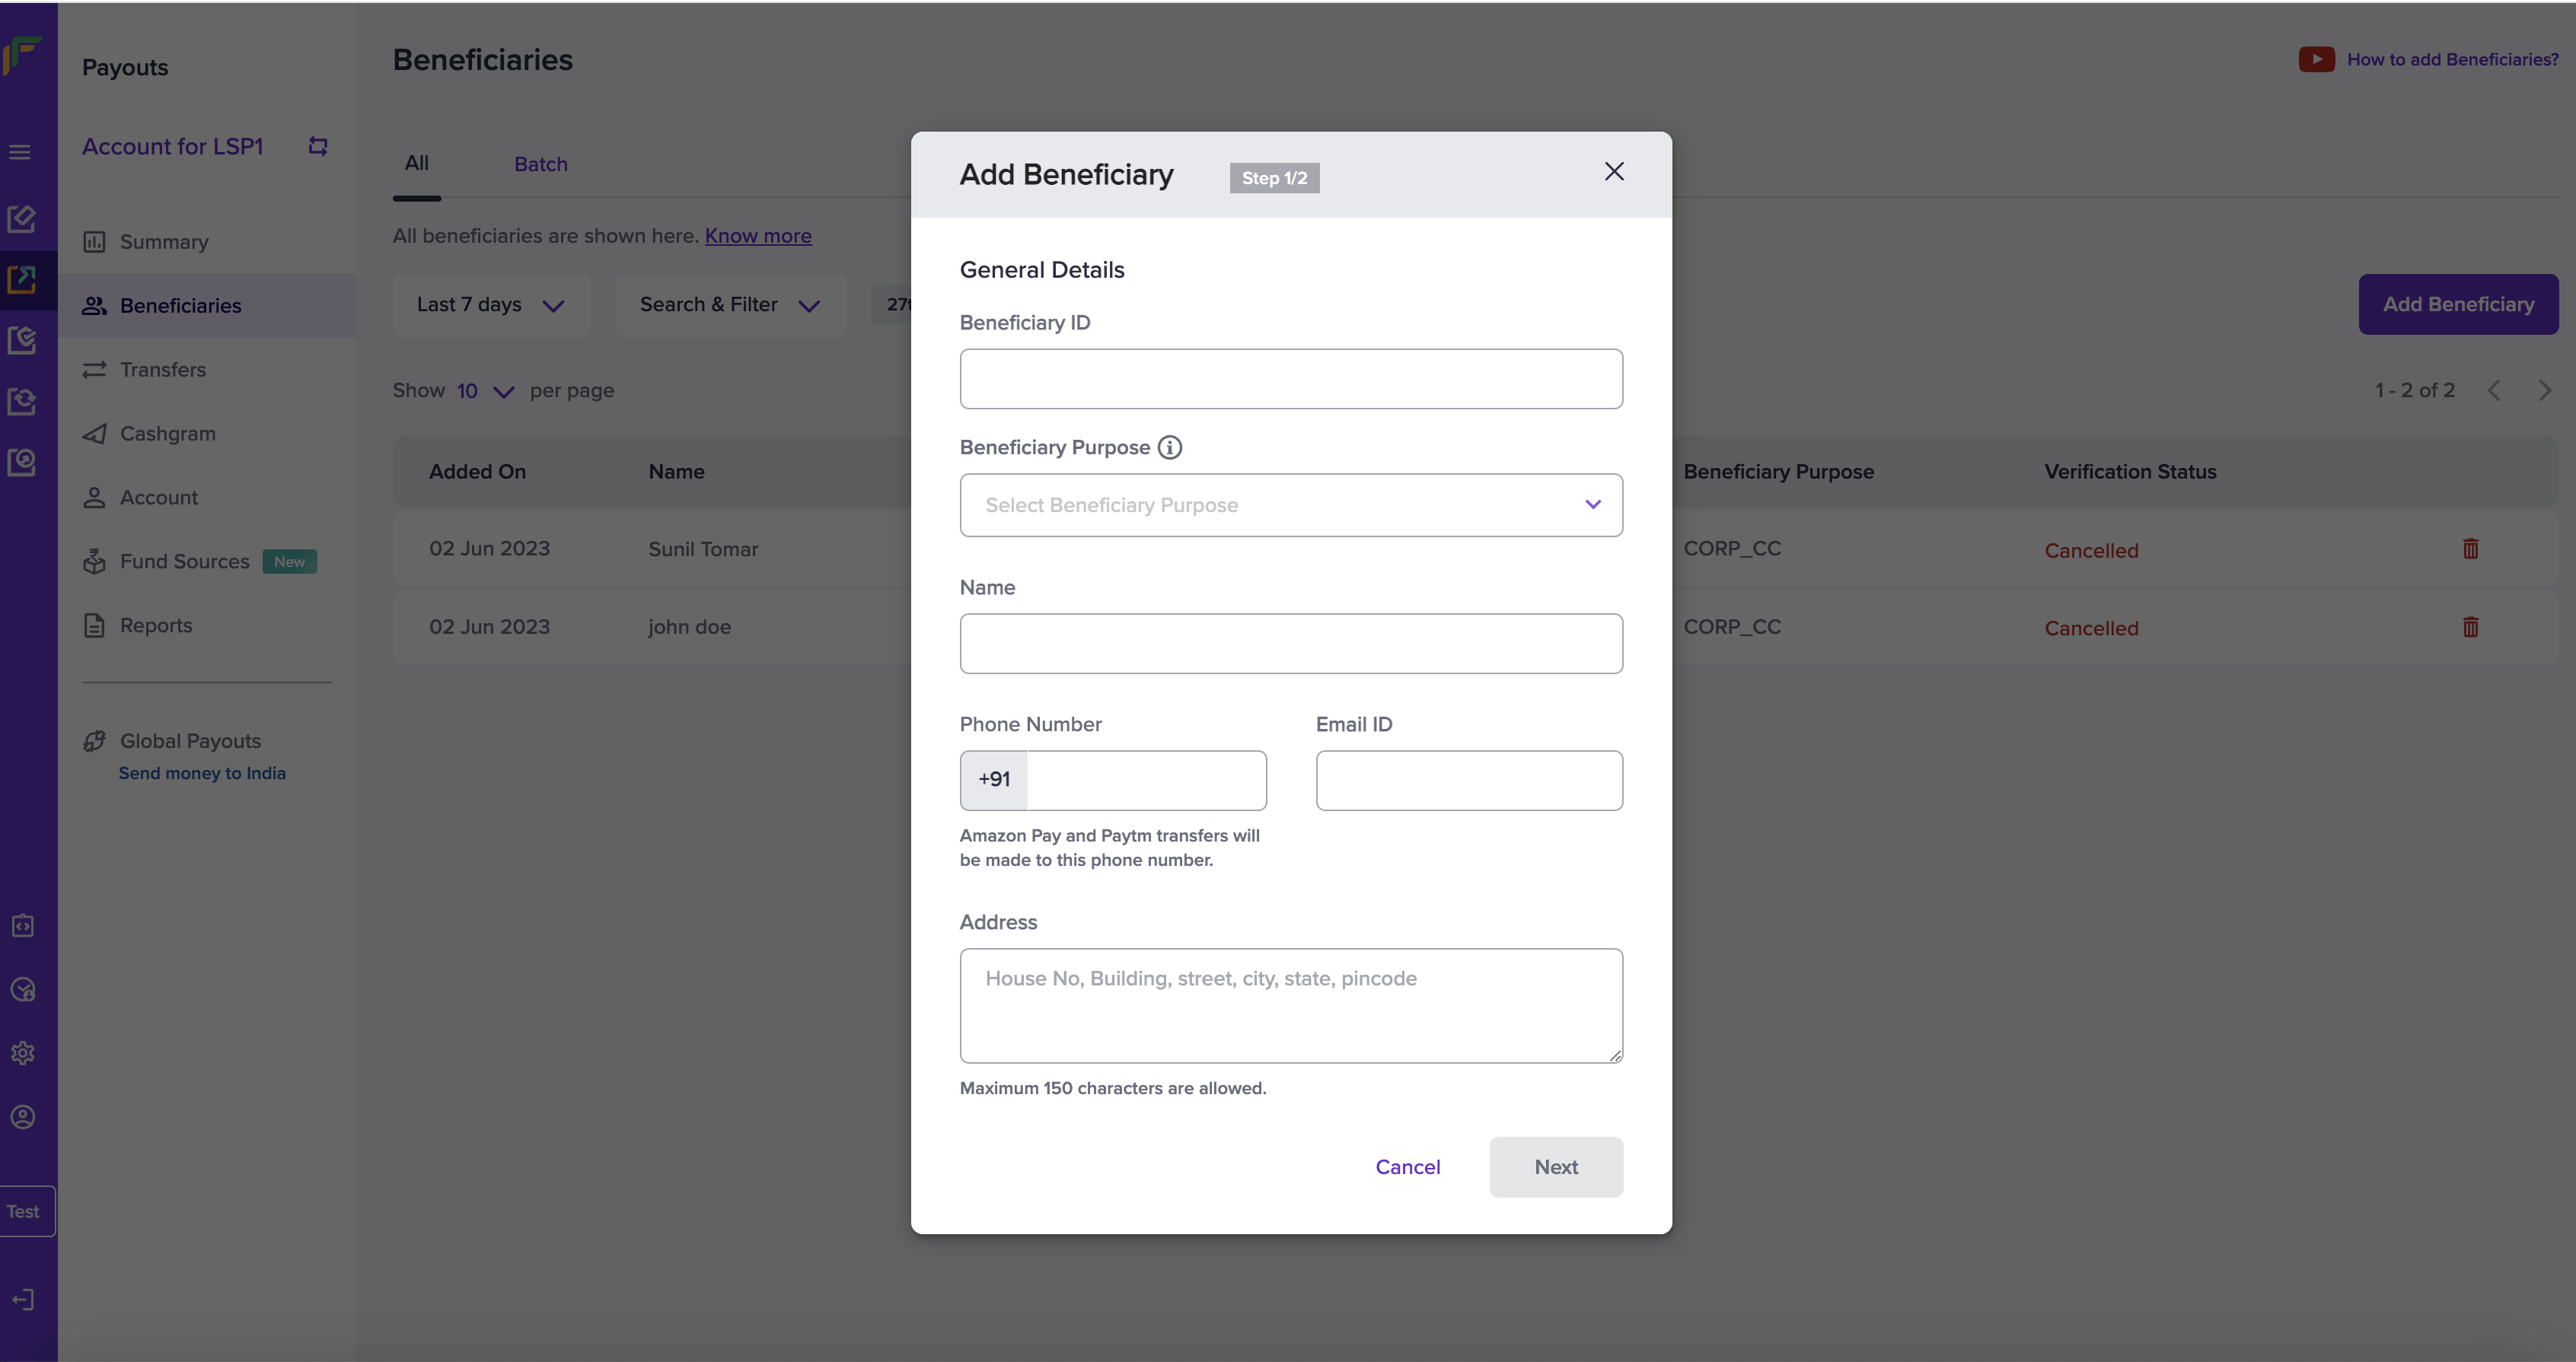Click the logout icon at rail bottom
This screenshot has height=1362, width=2576.
pyautogui.click(x=23, y=1299)
